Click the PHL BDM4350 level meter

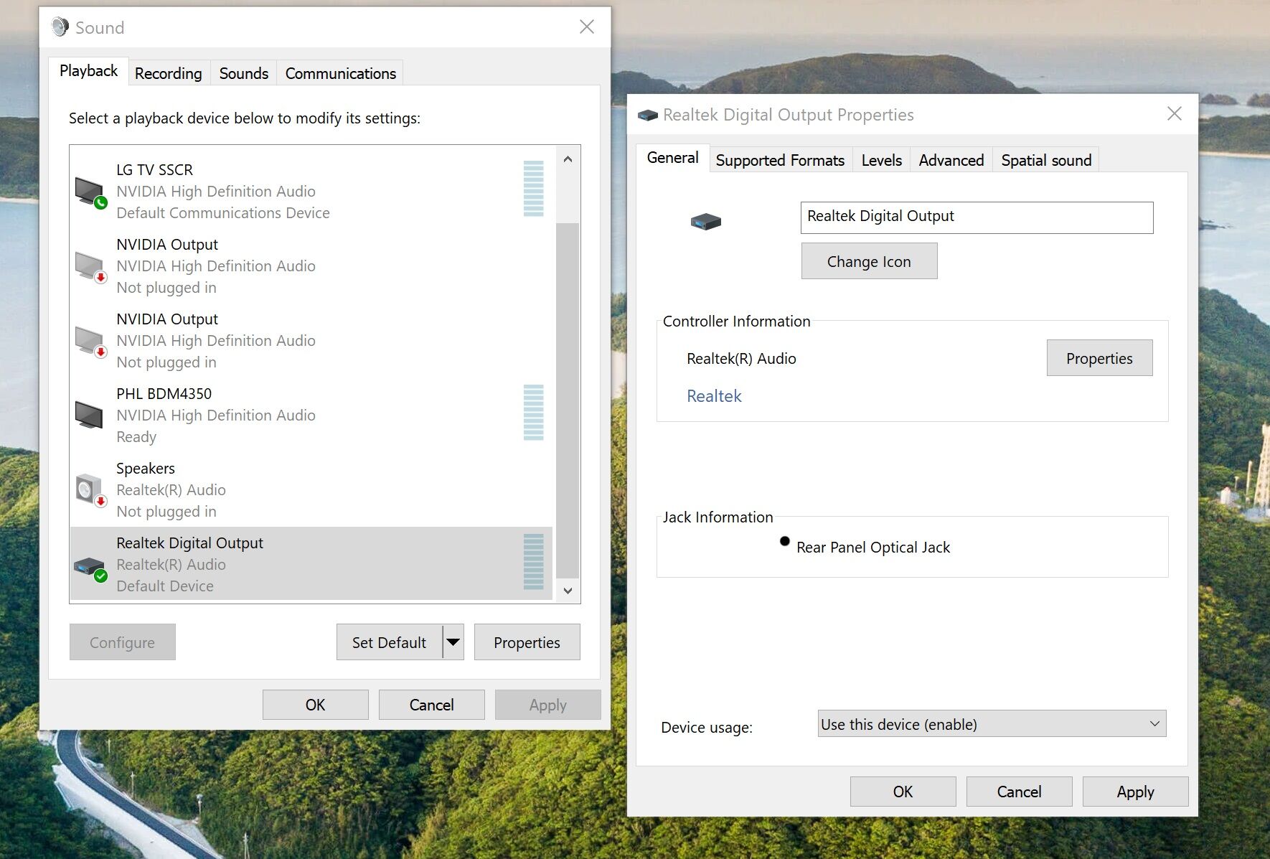click(x=534, y=413)
